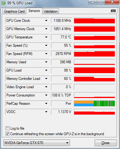This screenshot has height=149, width=120.
Task: Click the camera screenshot icon
Action: coord(113,10)
